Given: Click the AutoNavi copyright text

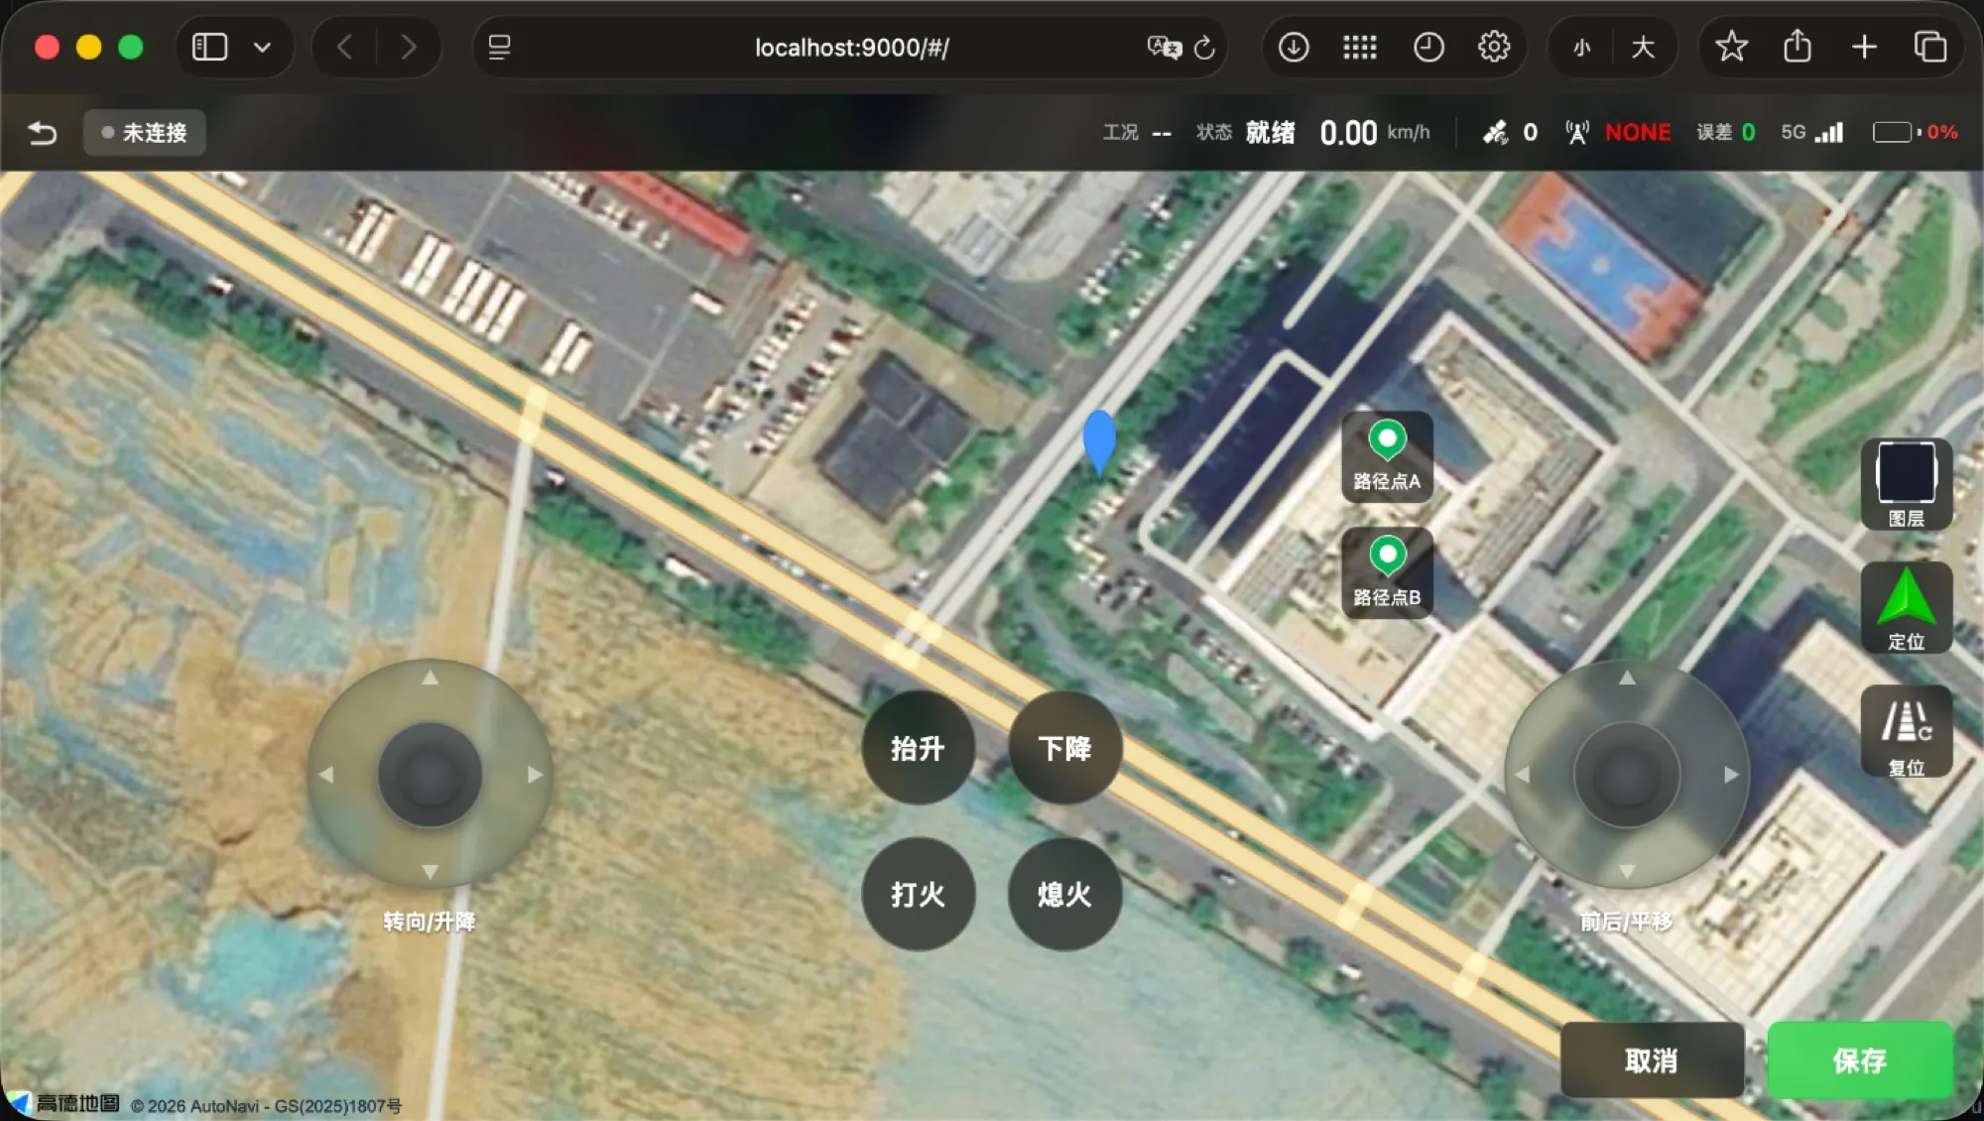Looking at the screenshot, I should tap(267, 1106).
